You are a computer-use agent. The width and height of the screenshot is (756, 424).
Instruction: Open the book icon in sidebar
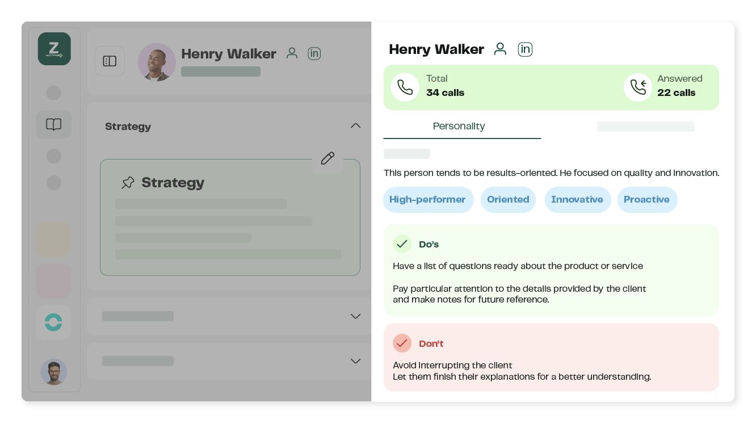(54, 125)
